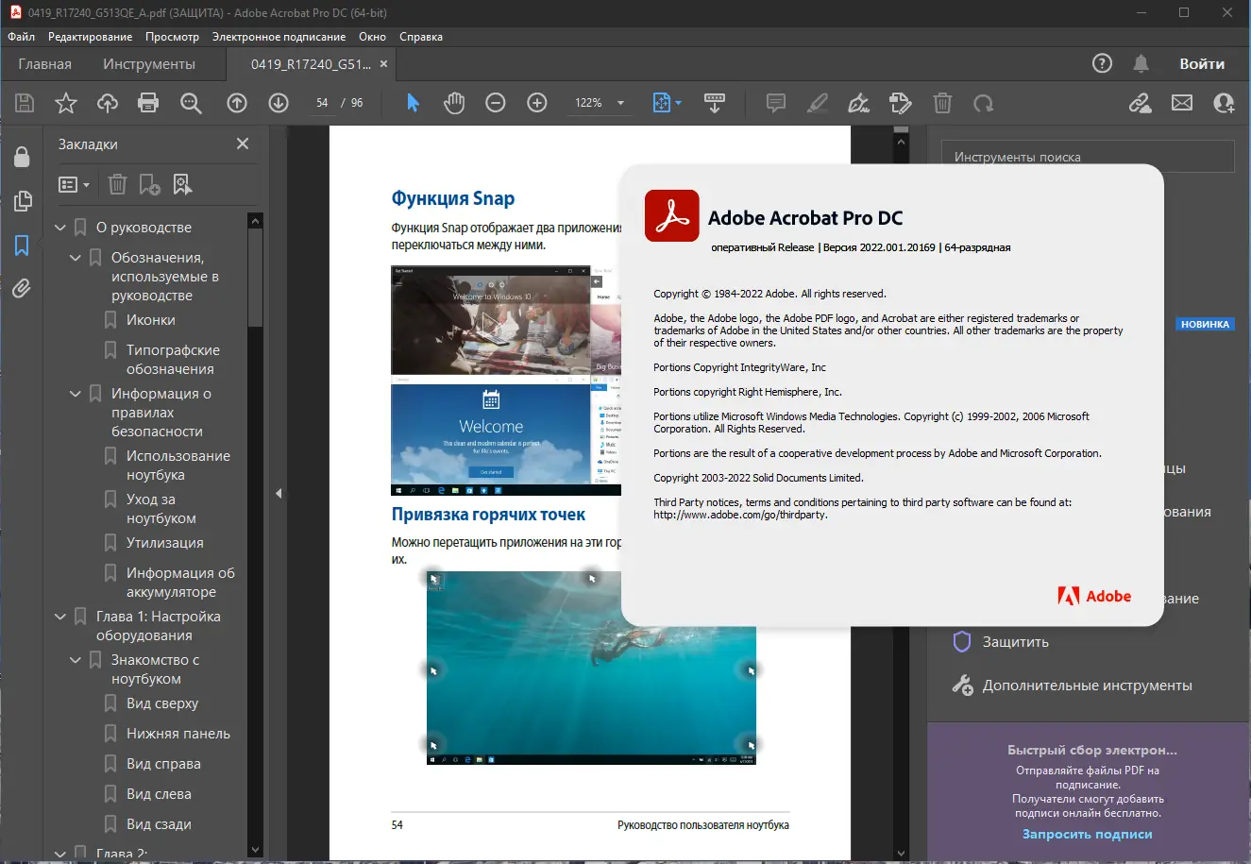Image resolution: width=1251 pixels, height=864 pixels.
Task: Switch to the 'Инструменты' tab
Action: tap(149, 64)
